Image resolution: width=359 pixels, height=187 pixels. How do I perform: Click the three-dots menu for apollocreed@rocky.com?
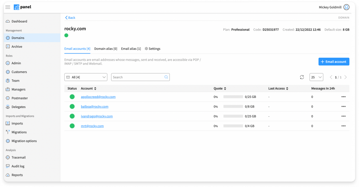pos(343,97)
